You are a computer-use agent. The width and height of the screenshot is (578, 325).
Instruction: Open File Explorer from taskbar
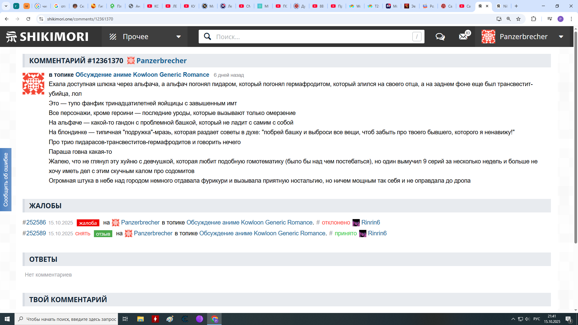click(140, 319)
